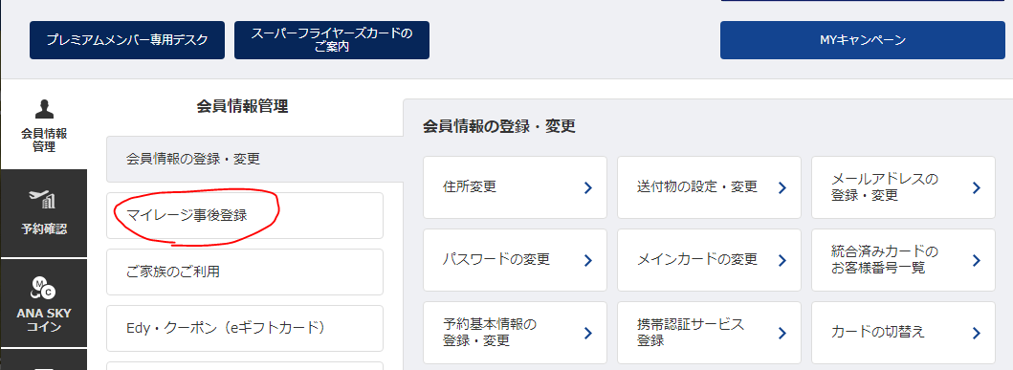The width and height of the screenshot is (1013, 370).
Task: Click the chevron beside パスワードの変更
Action: tap(588, 260)
